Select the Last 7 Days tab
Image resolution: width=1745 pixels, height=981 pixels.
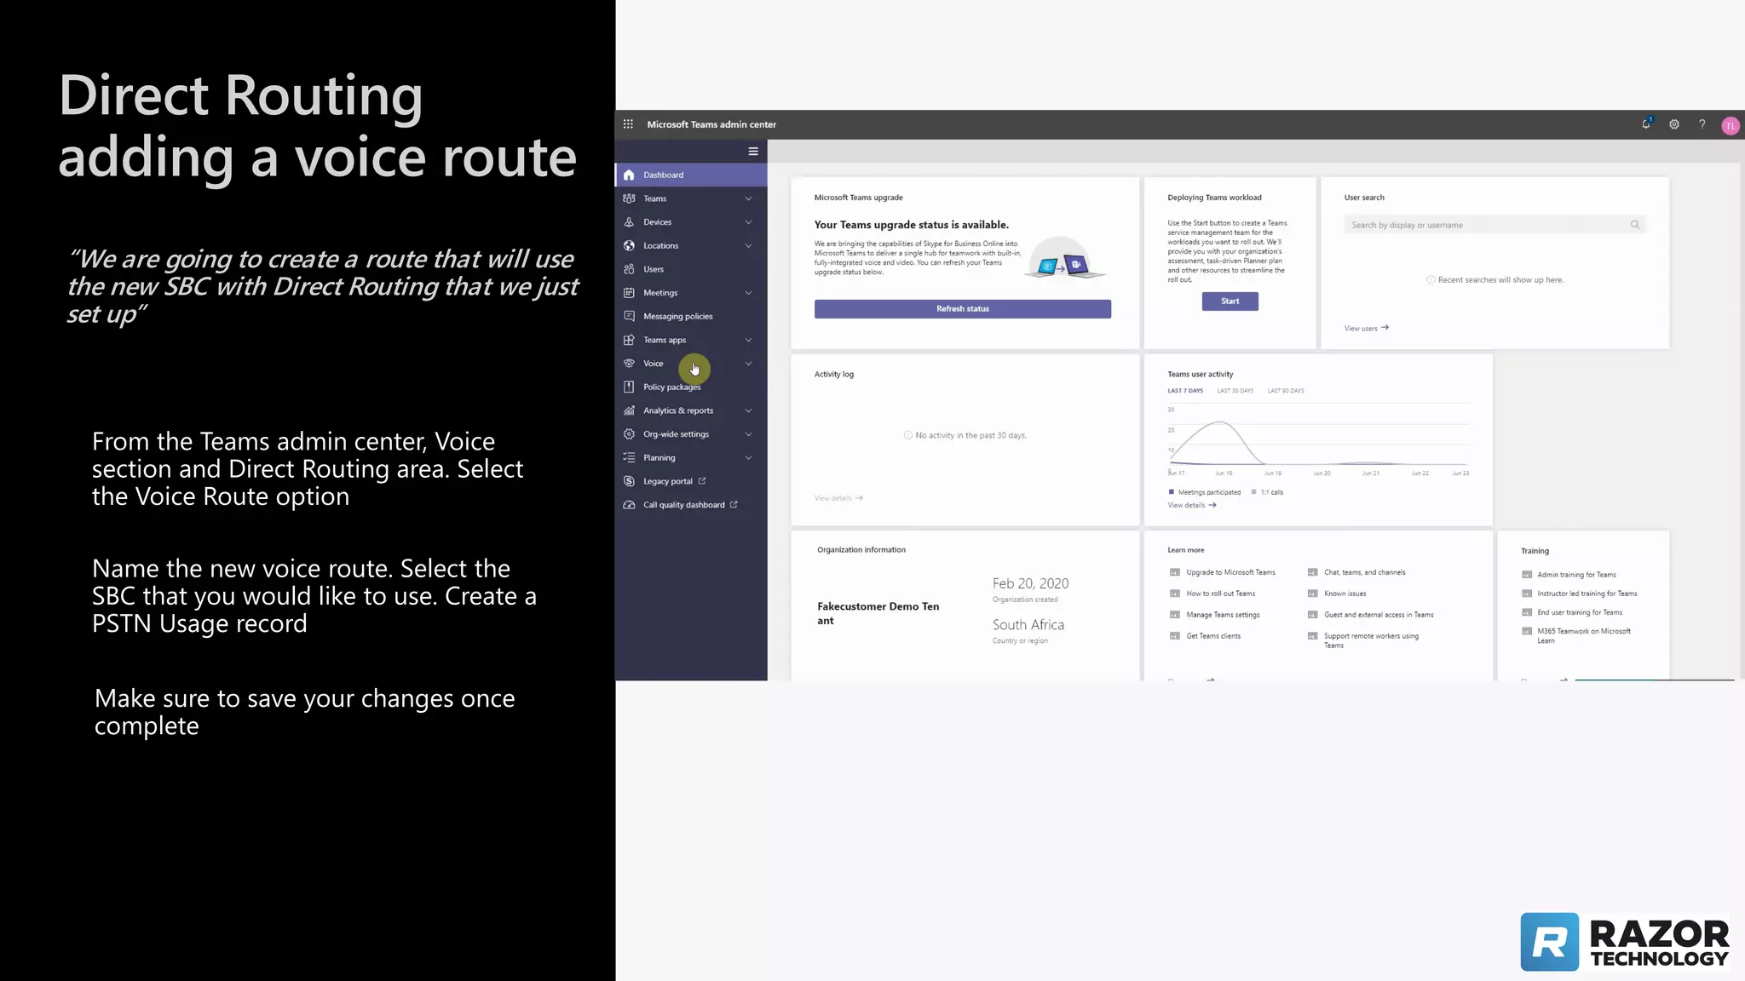[x=1185, y=391]
